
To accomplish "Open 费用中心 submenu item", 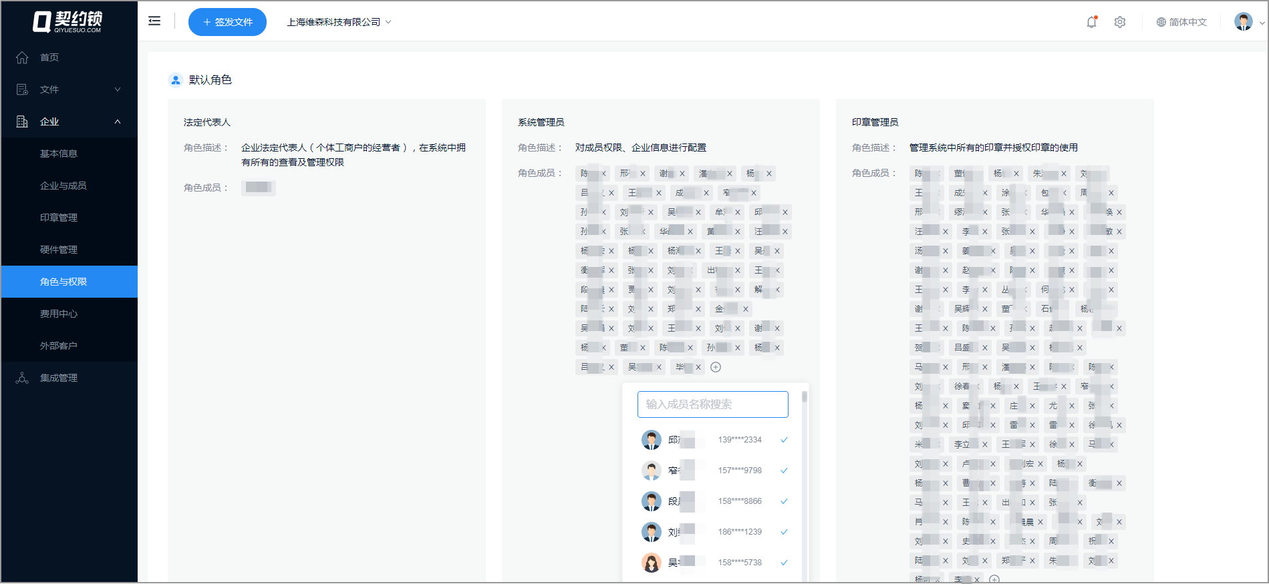I will coord(59,314).
